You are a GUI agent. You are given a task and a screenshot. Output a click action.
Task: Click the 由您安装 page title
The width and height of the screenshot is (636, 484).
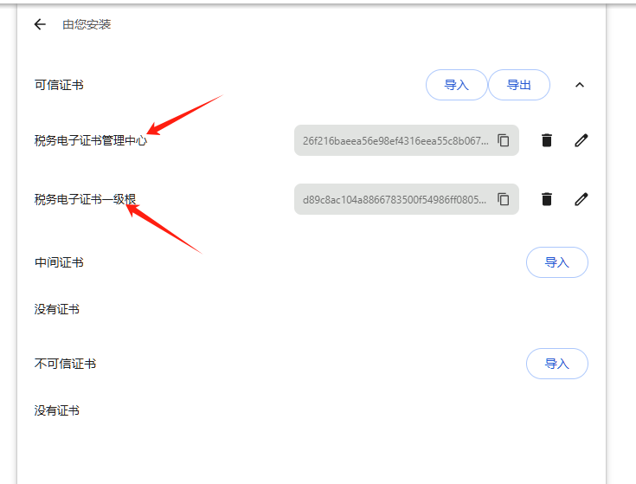(87, 24)
